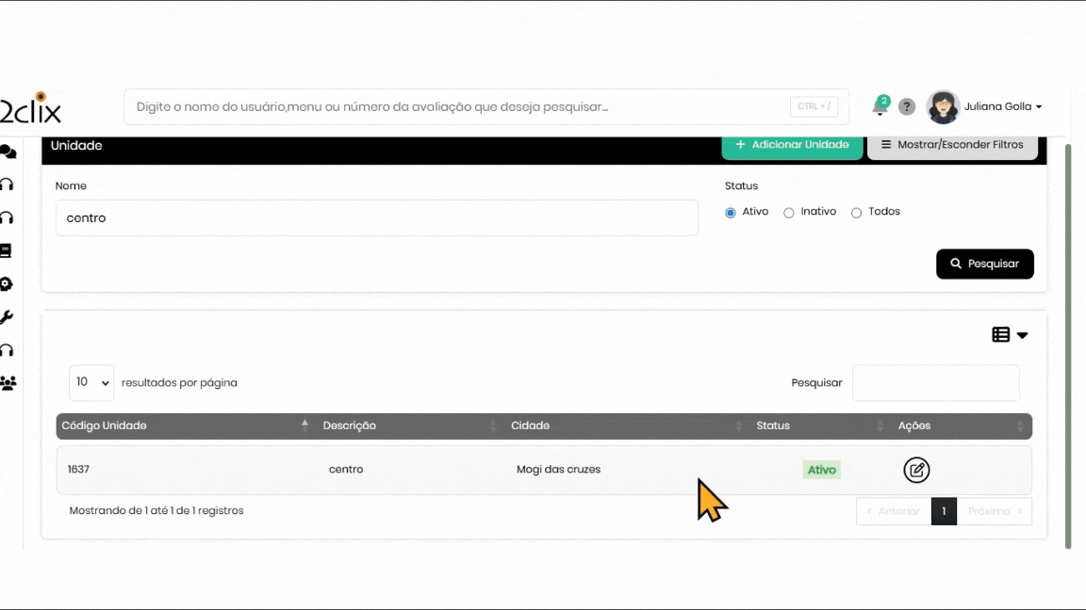
Task: Click the help question mark icon
Action: click(907, 107)
